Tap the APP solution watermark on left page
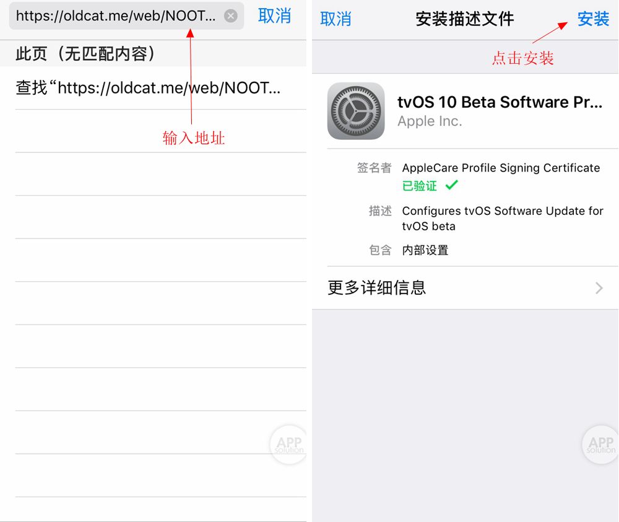 point(288,445)
